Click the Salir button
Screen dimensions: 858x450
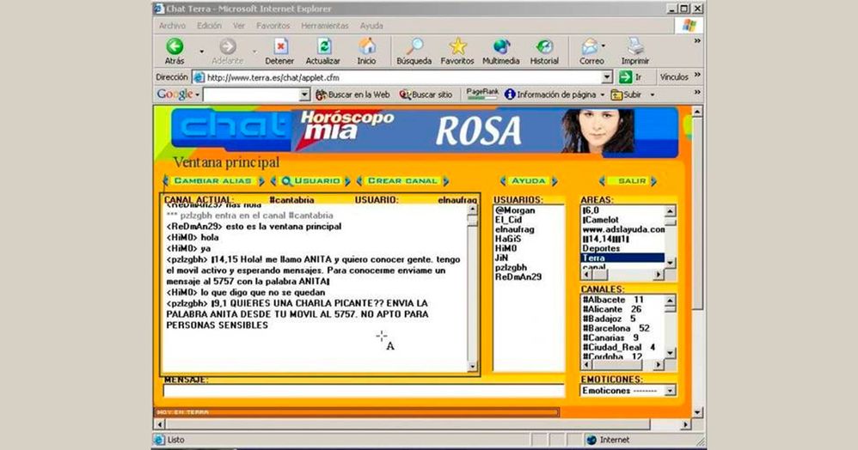[632, 181]
